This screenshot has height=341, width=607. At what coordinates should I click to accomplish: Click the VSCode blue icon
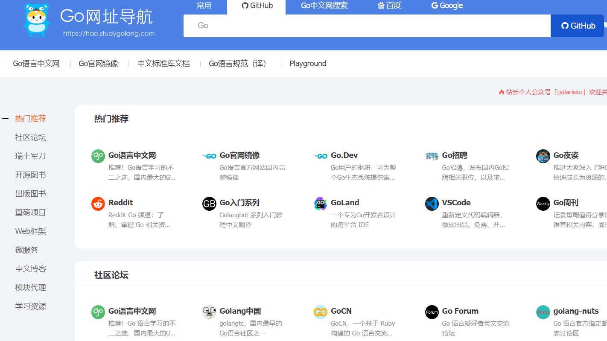click(x=432, y=204)
